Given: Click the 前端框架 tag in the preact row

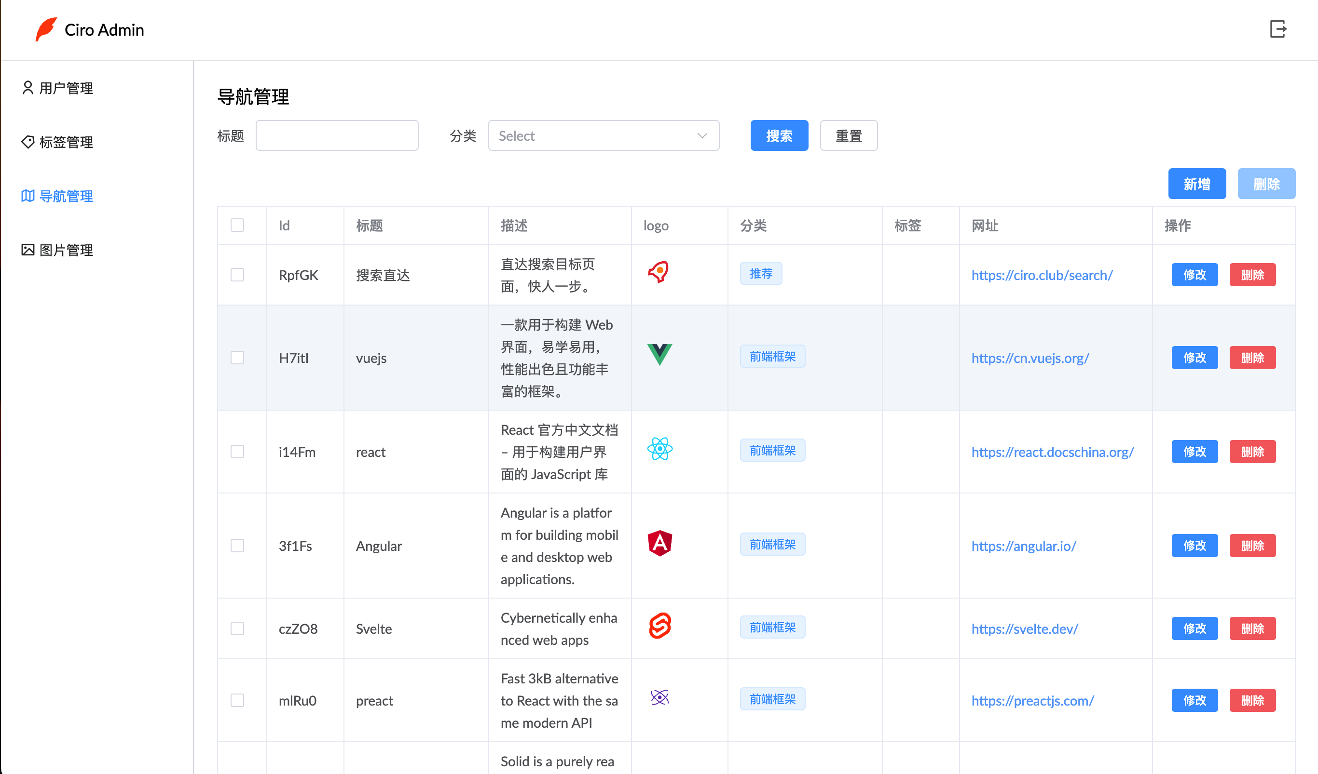Looking at the screenshot, I should point(772,699).
